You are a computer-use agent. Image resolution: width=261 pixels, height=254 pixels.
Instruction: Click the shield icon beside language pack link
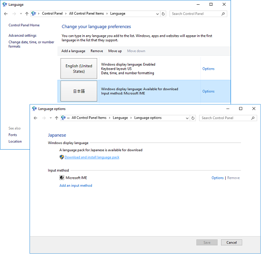pos(61,157)
